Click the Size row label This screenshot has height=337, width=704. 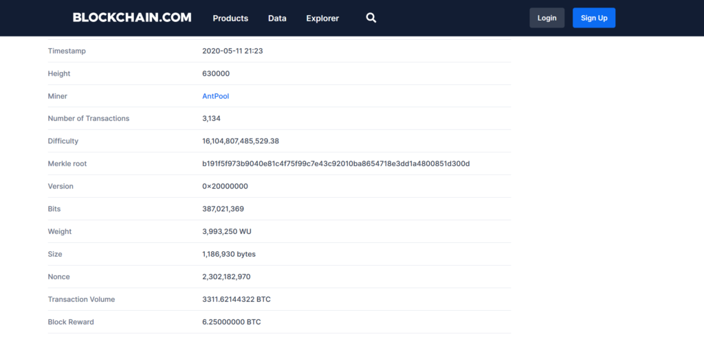(55, 254)
